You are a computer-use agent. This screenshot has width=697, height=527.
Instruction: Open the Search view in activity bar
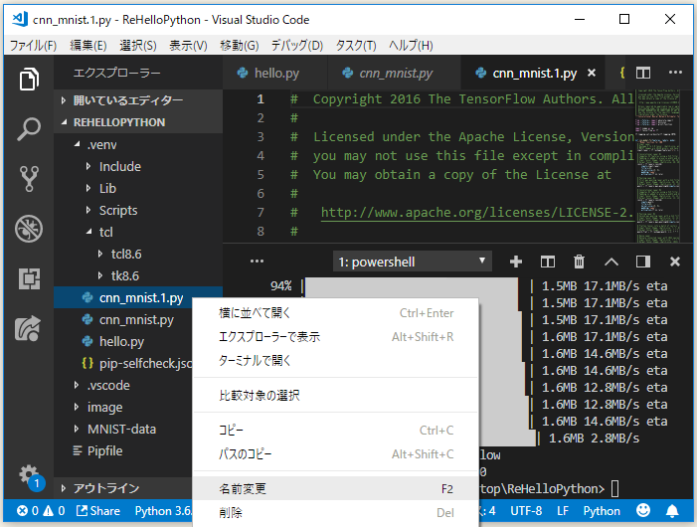tap(29, 129)
